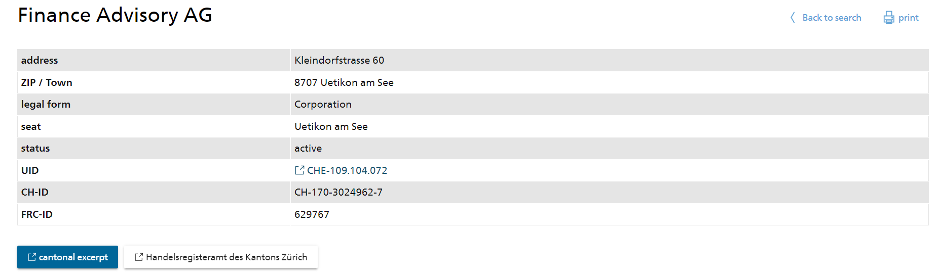Click the 'seat' row label

(31, 126)
